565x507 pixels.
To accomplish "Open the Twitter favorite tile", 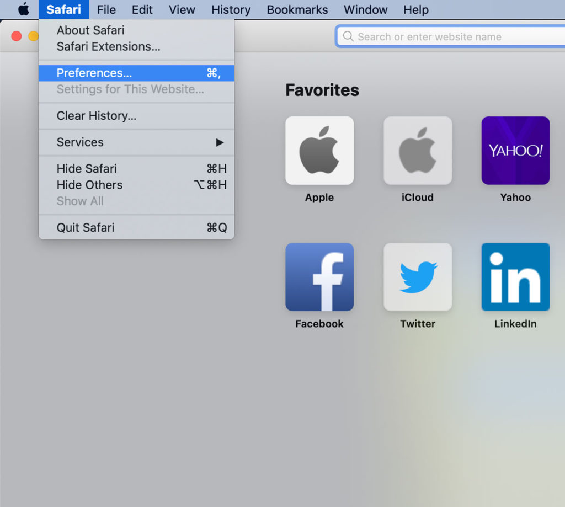I will click(418, 277).
